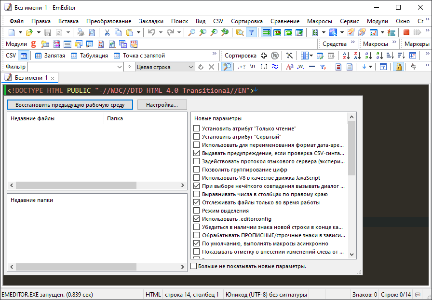Open the Фильтр combo box arrow
432x300 pixels.
pos(119,66)
